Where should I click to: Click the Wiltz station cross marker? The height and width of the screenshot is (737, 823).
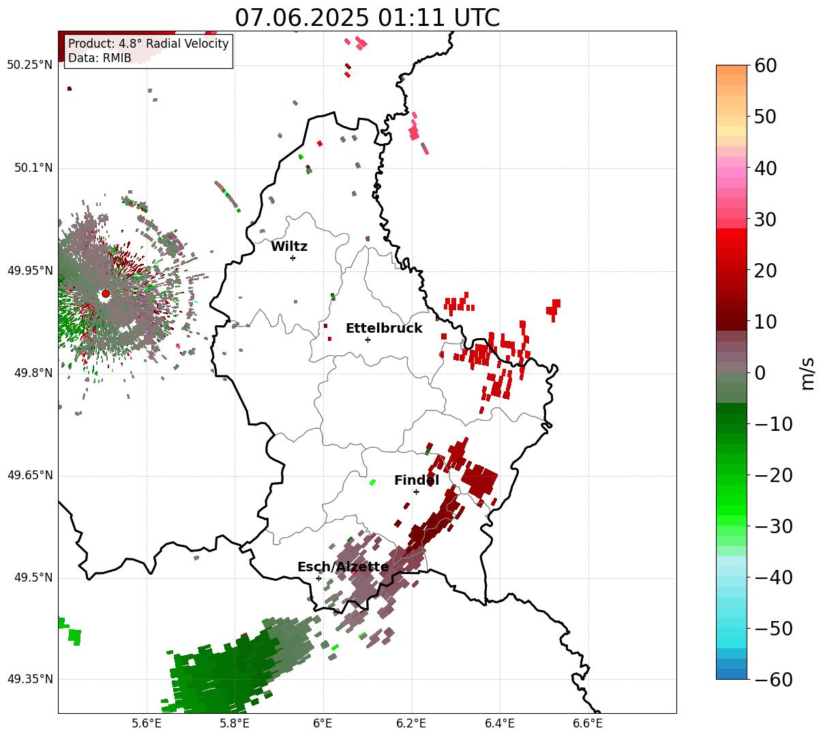click(293, 258)
